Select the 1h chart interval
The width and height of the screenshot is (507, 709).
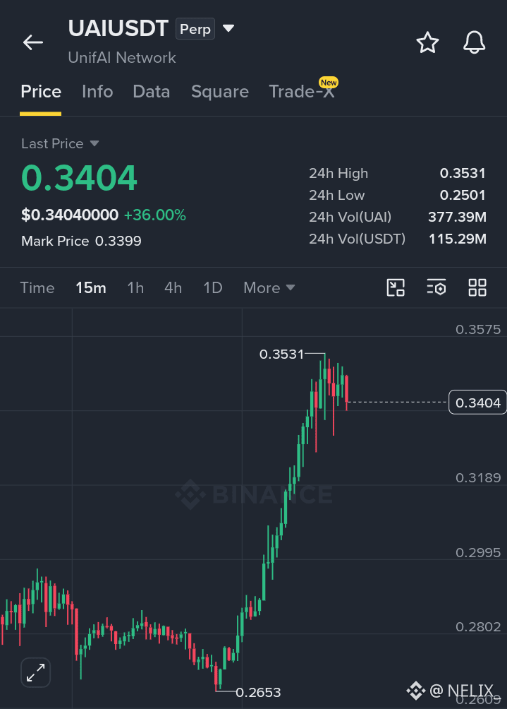point(135,287)
